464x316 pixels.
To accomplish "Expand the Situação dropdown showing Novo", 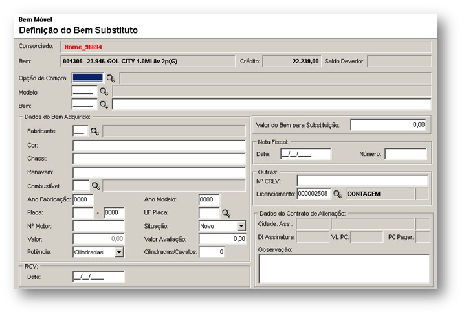I will tap(241, 226).
